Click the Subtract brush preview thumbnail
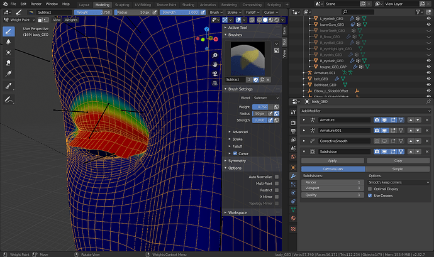Image resolution: width=434 pixels, height=257 pixels. click(x=247, y=58)
